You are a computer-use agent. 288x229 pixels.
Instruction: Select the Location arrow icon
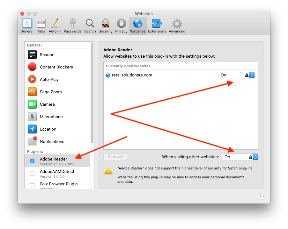32,129
